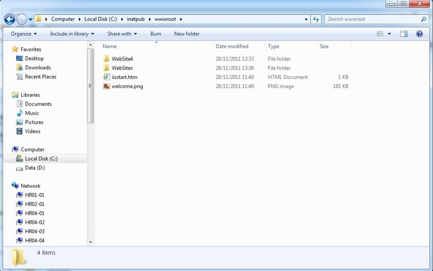Open network computer HR04-04
This screenshot has width=433, height=271.
pos(35,241)
